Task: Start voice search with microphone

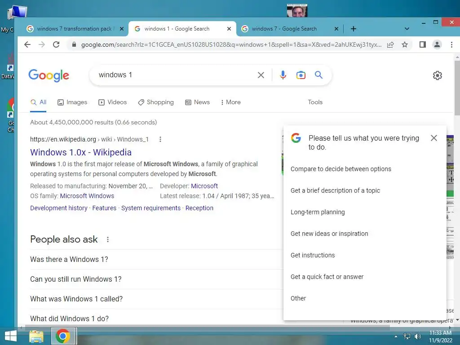Action: 283,75
